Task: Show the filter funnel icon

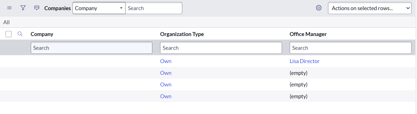Action: 23,8
